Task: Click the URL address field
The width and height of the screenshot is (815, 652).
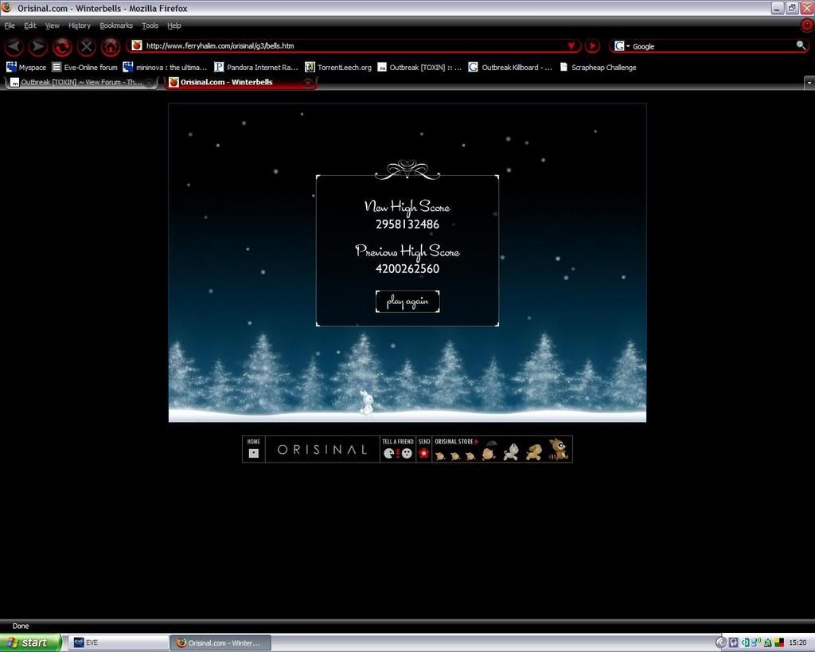Action: [x=350, y=46]
